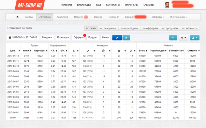
Task: Open the Лендинги filter button
Action: click(x=47, y=37)
